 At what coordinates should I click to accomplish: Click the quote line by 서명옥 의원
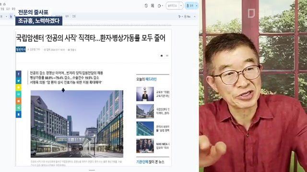tap(66, 83)
